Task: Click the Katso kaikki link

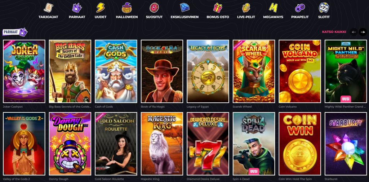Action: click(334, 32)
